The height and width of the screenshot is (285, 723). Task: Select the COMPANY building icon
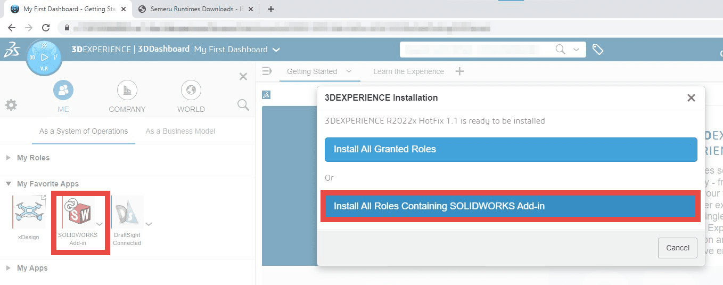127,90
